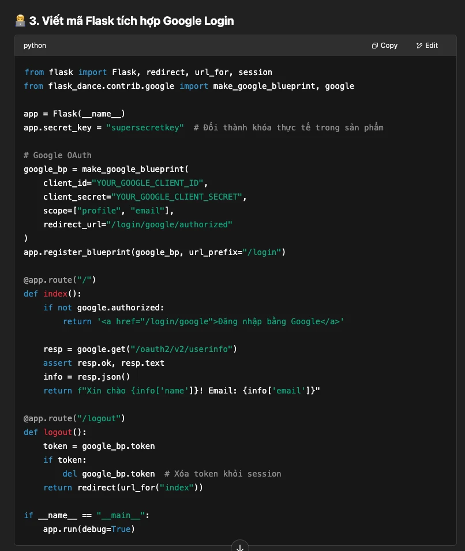Image resolution: width=465 pixels, height=551 pixels.
Task: Click the python language label
Action: (x=35, y=46)
